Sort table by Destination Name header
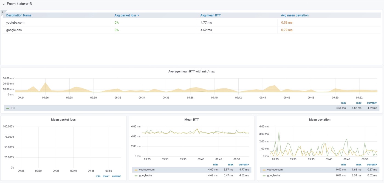Viewport: 384px width, 183px height. pyautogui.click(x=19, y=15)
